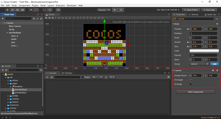Click the Open Project button
The image size is (221, 119).
(191, 10)
